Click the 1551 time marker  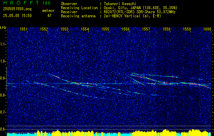[x=23, y=29]
